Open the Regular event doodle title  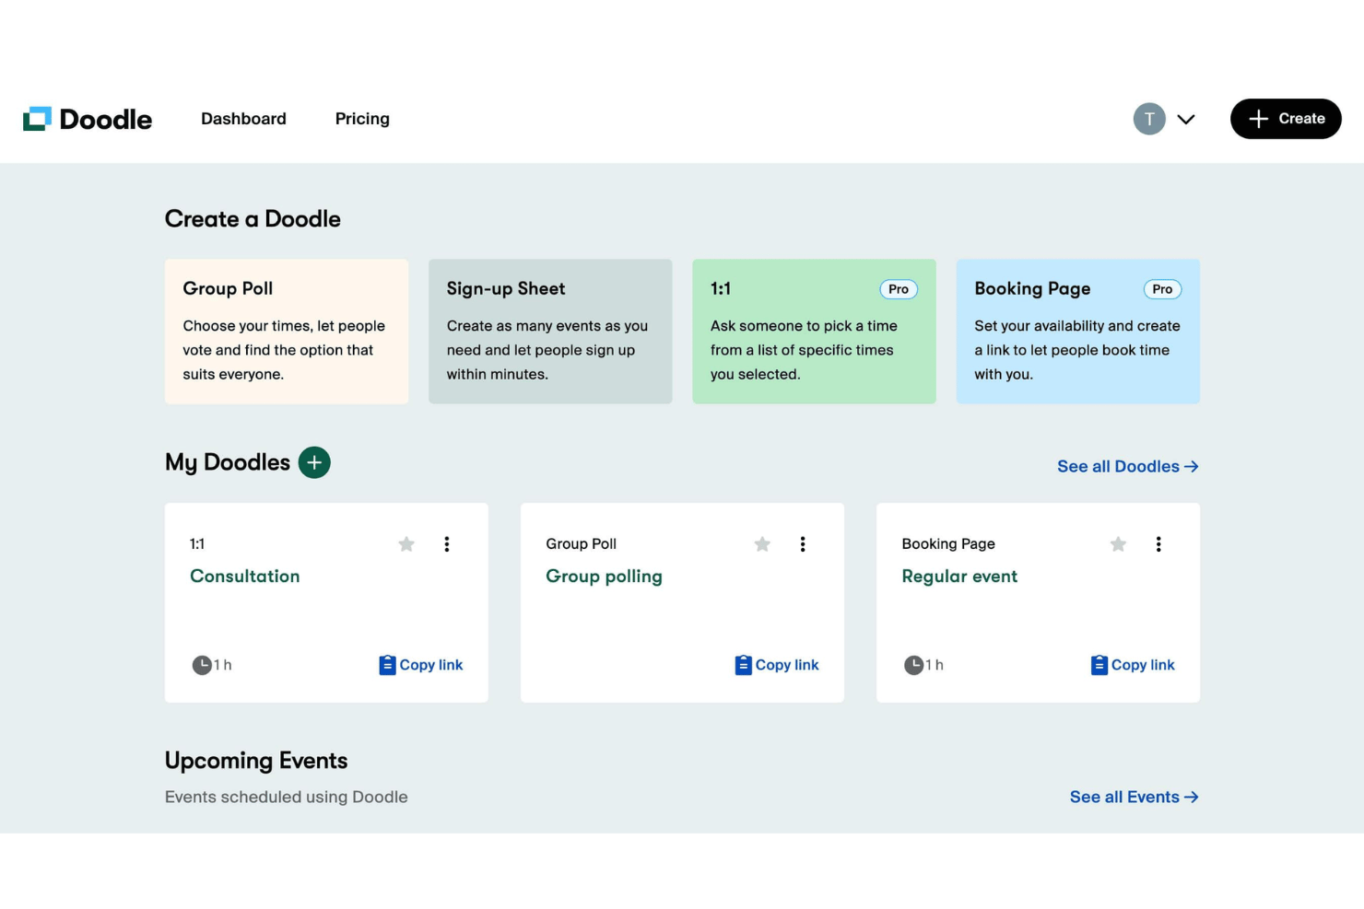click(x=959, y=577)
